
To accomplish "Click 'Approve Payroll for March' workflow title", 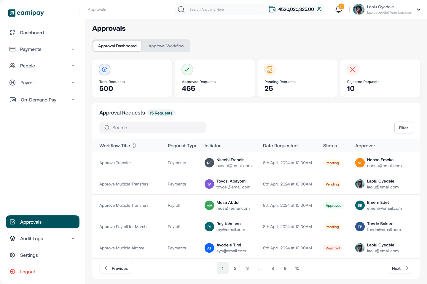I will tap(123, 227).
